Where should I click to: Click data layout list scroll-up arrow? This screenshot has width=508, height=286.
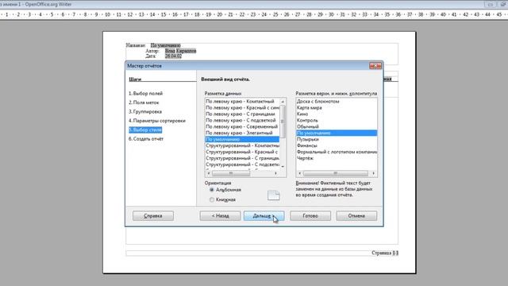tap(283, 102)
